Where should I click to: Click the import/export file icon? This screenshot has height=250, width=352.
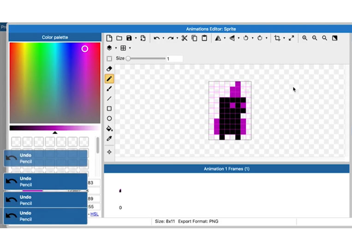pos(143,38)
